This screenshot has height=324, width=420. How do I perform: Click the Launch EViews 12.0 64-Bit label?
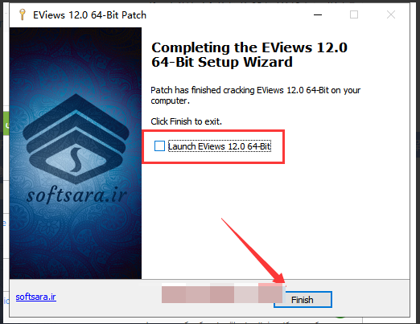click(220, 146)
